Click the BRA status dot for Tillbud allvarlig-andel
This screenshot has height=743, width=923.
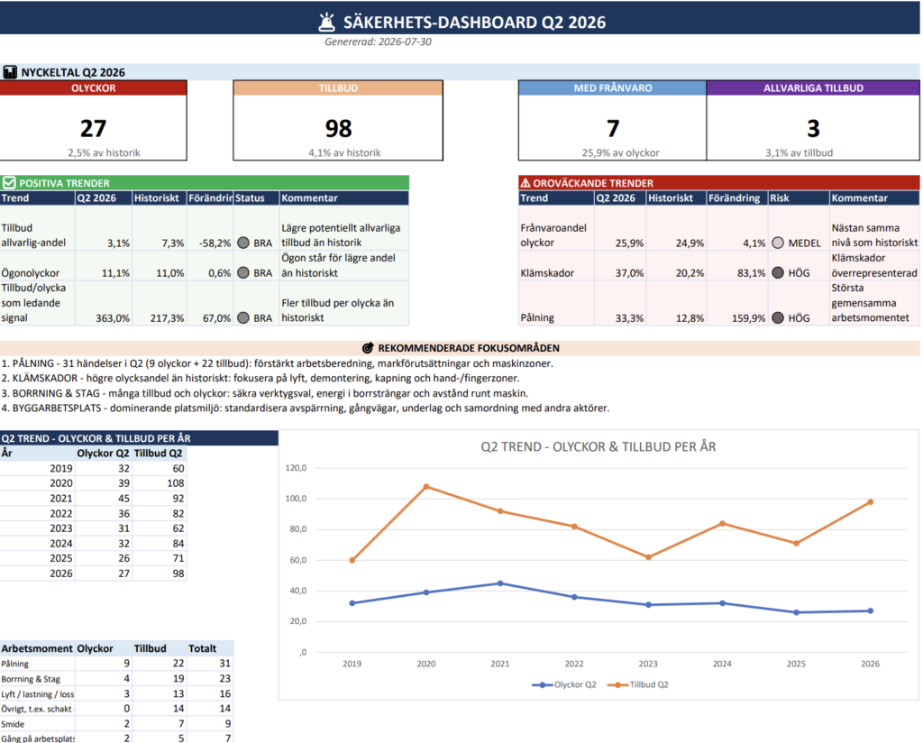coord(243,243)
